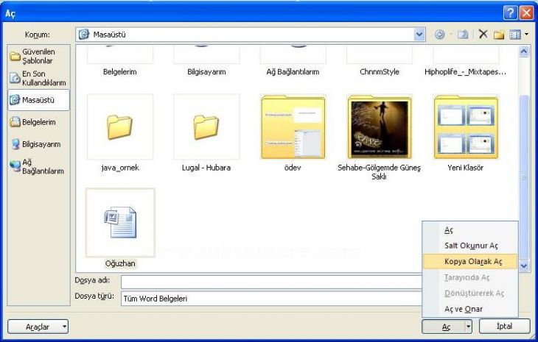The image size is (538, 342).
Task: Click the Dosya adı input field
Action: pos(271,282)
